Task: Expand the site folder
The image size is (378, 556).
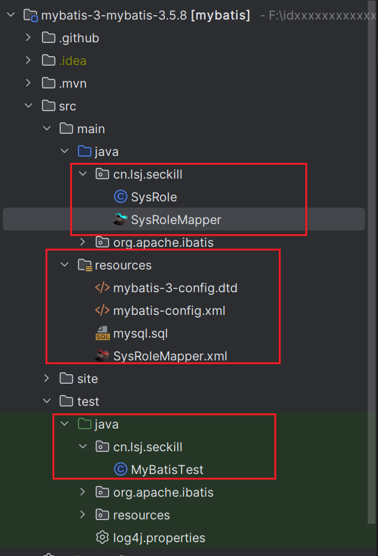Action: (x=45, y=378)
